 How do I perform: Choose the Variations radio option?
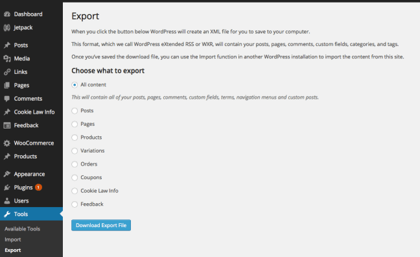tap(75, 151)
